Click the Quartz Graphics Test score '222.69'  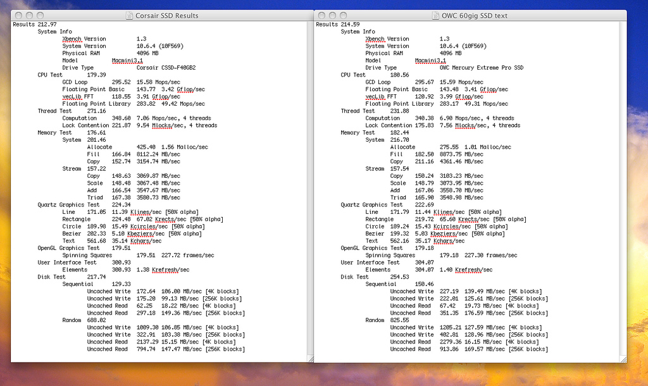(x=424, y=205)
